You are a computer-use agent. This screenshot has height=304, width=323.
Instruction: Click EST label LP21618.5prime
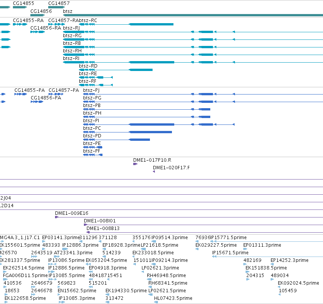tap(159, 245)
